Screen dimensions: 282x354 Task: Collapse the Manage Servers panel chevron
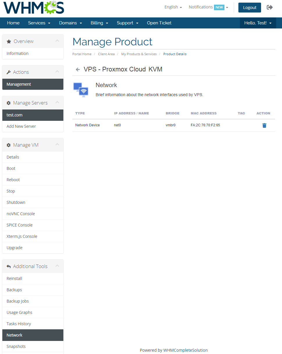click(57, 103)
